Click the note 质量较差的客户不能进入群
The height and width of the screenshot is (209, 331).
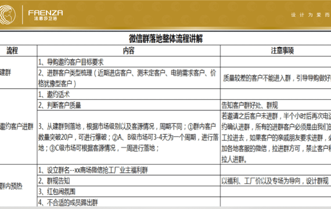[276, 78]
